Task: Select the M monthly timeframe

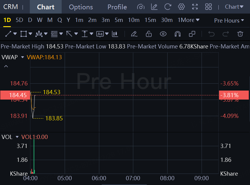Action: (50, 20)
